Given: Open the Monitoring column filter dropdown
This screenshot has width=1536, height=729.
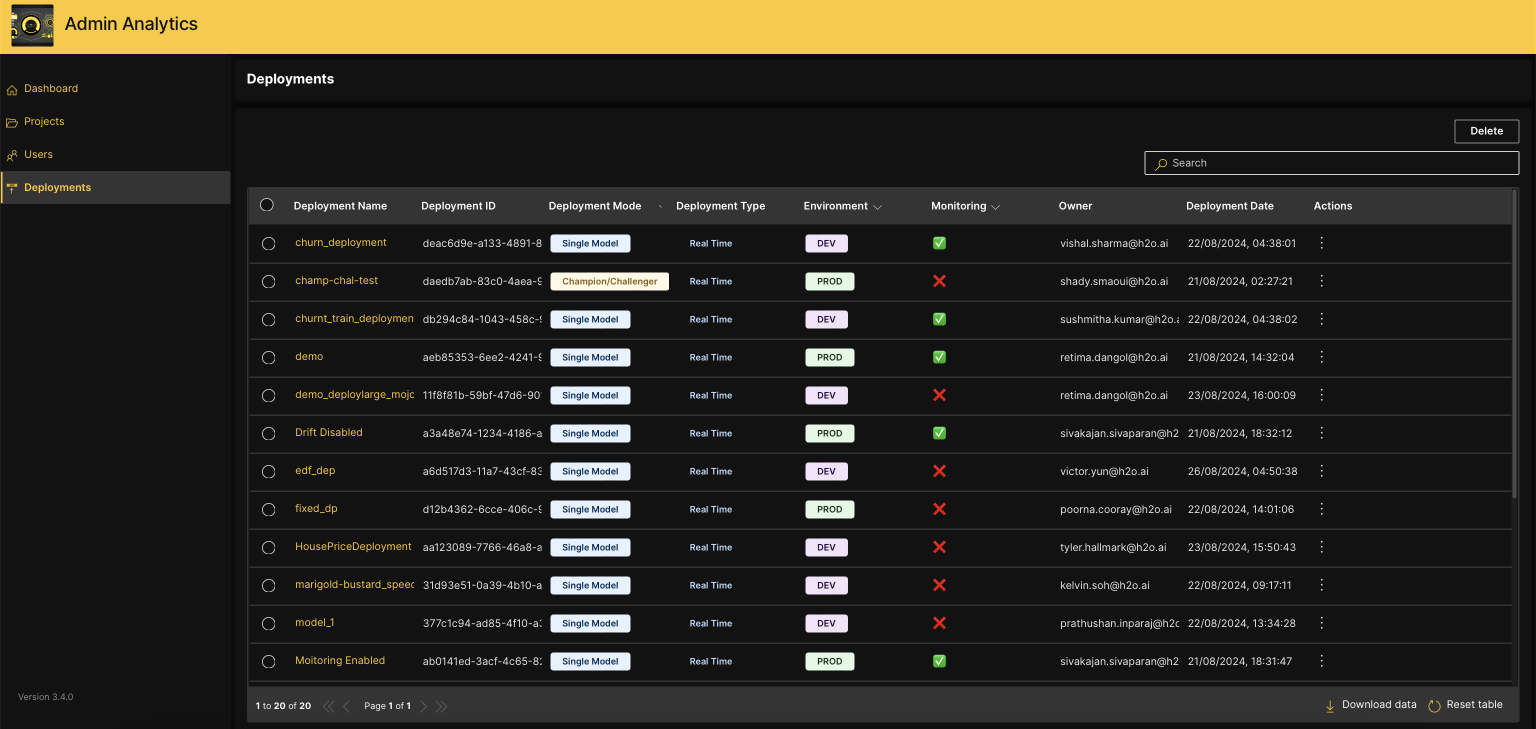Looking at the screenshot, I should coord(995,207).
